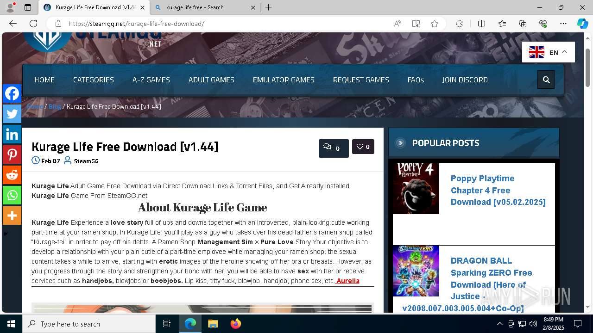Switch to the kurage life free Search tab
The height and width of the screenshot is (333, 593).
(206, 7)
